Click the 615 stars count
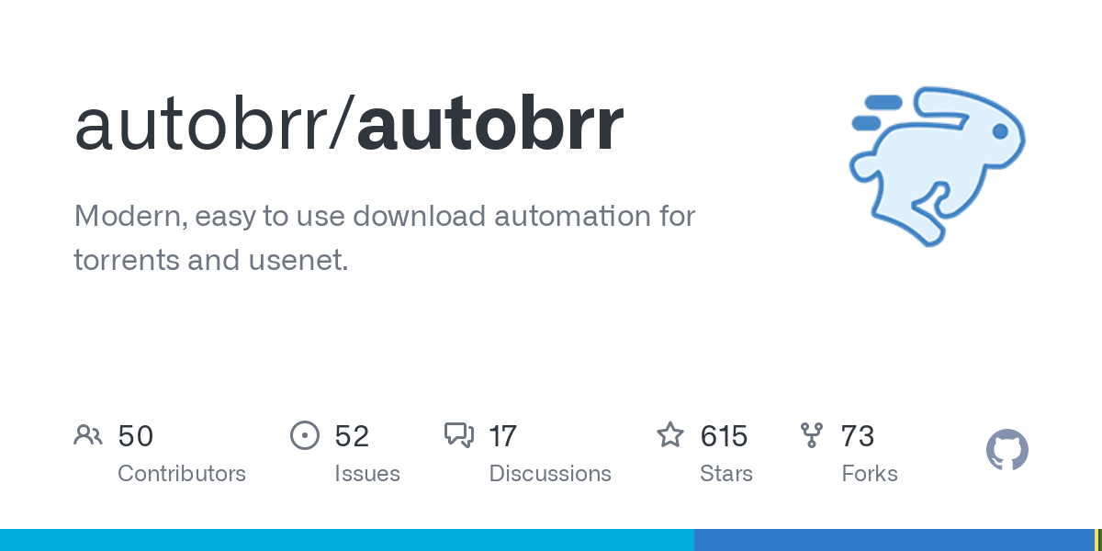The height and width of the screenshot is (551, 1102). 724,436
